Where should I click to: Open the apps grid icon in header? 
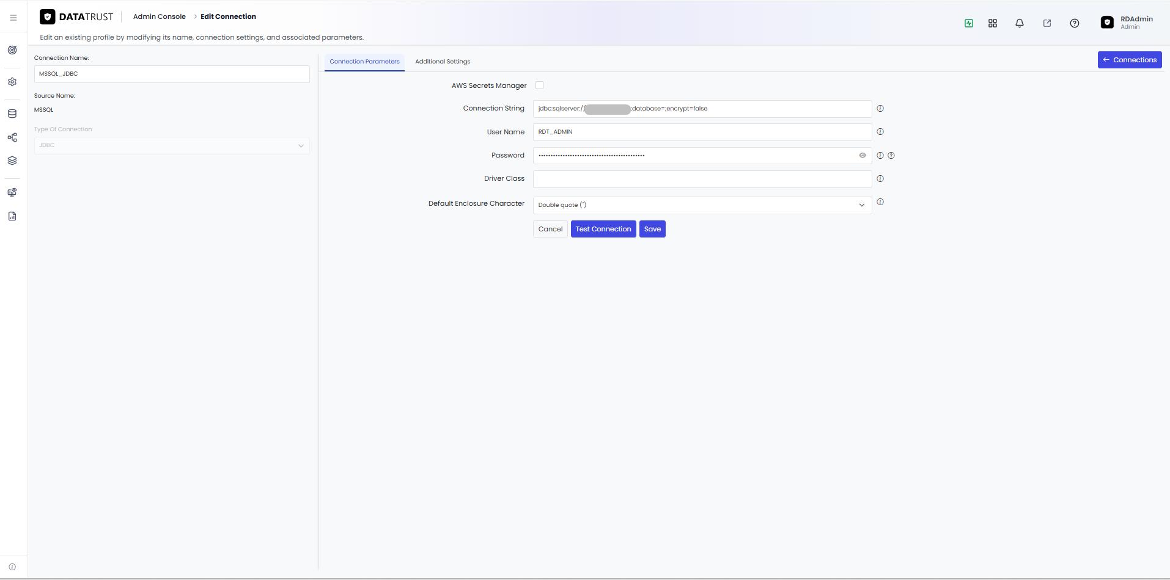pyautogui.click(x=993, y=23)
